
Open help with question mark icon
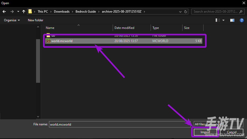242,20
